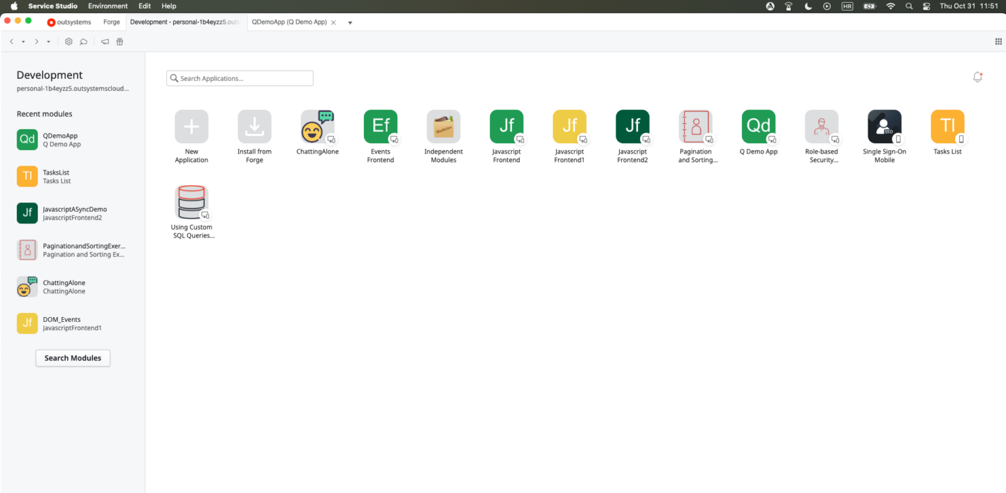Open the tab list dropdown arrow

349,22
